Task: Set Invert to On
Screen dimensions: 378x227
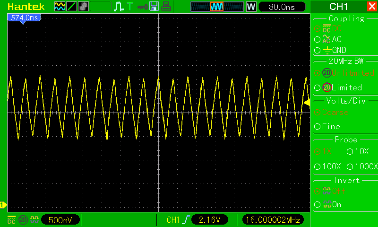Action: 328,205
